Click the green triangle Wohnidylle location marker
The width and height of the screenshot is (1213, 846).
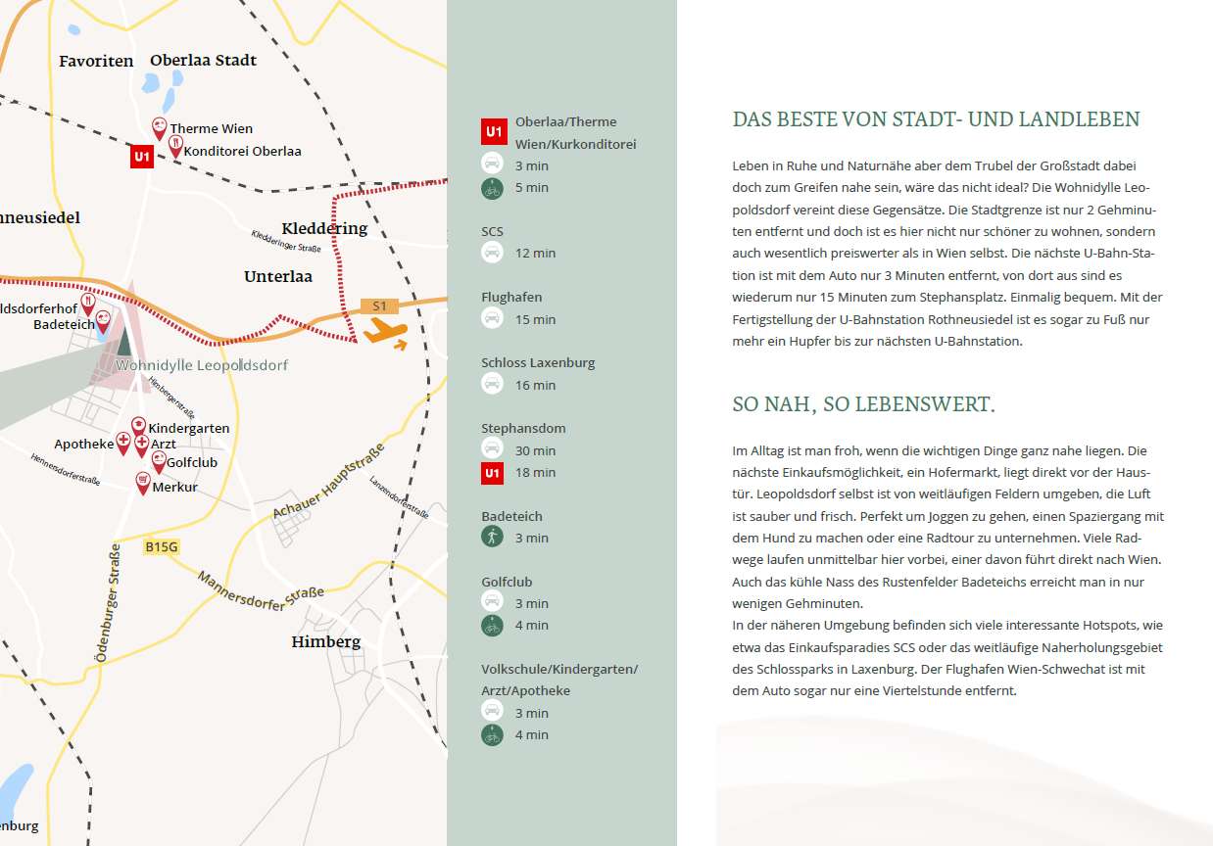(x=123, y=342)
